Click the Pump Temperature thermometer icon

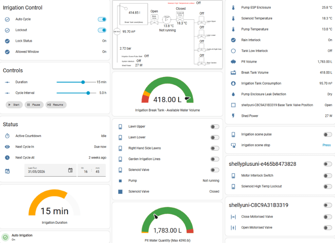(233, 29)
